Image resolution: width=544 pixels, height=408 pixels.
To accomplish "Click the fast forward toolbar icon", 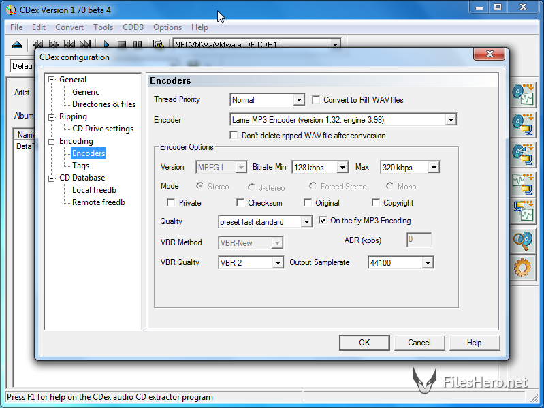I will coord(53,44).
